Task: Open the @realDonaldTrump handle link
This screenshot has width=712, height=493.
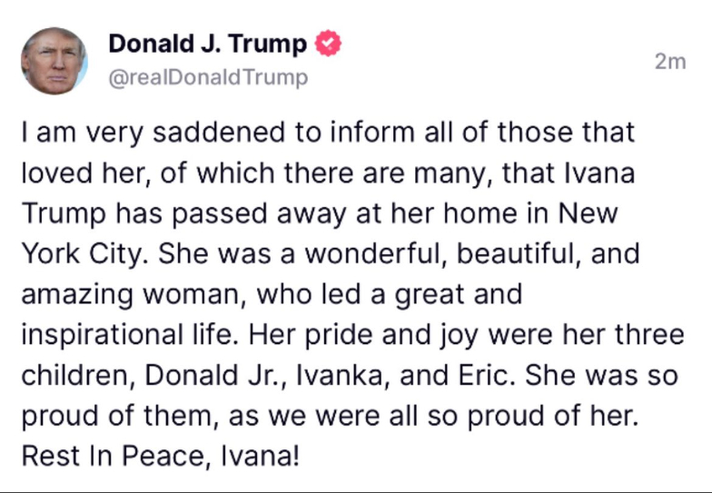Action: tap(208, 78)
